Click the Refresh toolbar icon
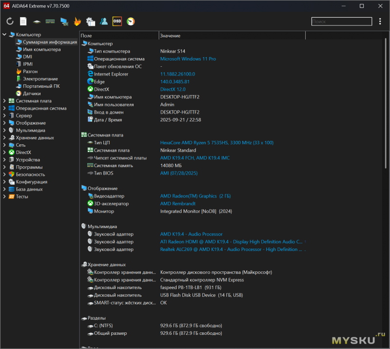 point(10,21)
